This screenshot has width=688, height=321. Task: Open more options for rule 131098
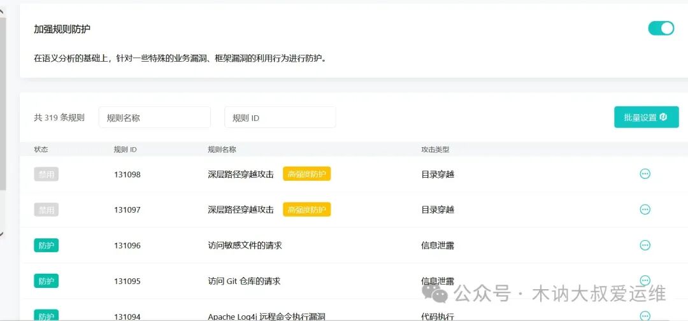pos(645,174)
